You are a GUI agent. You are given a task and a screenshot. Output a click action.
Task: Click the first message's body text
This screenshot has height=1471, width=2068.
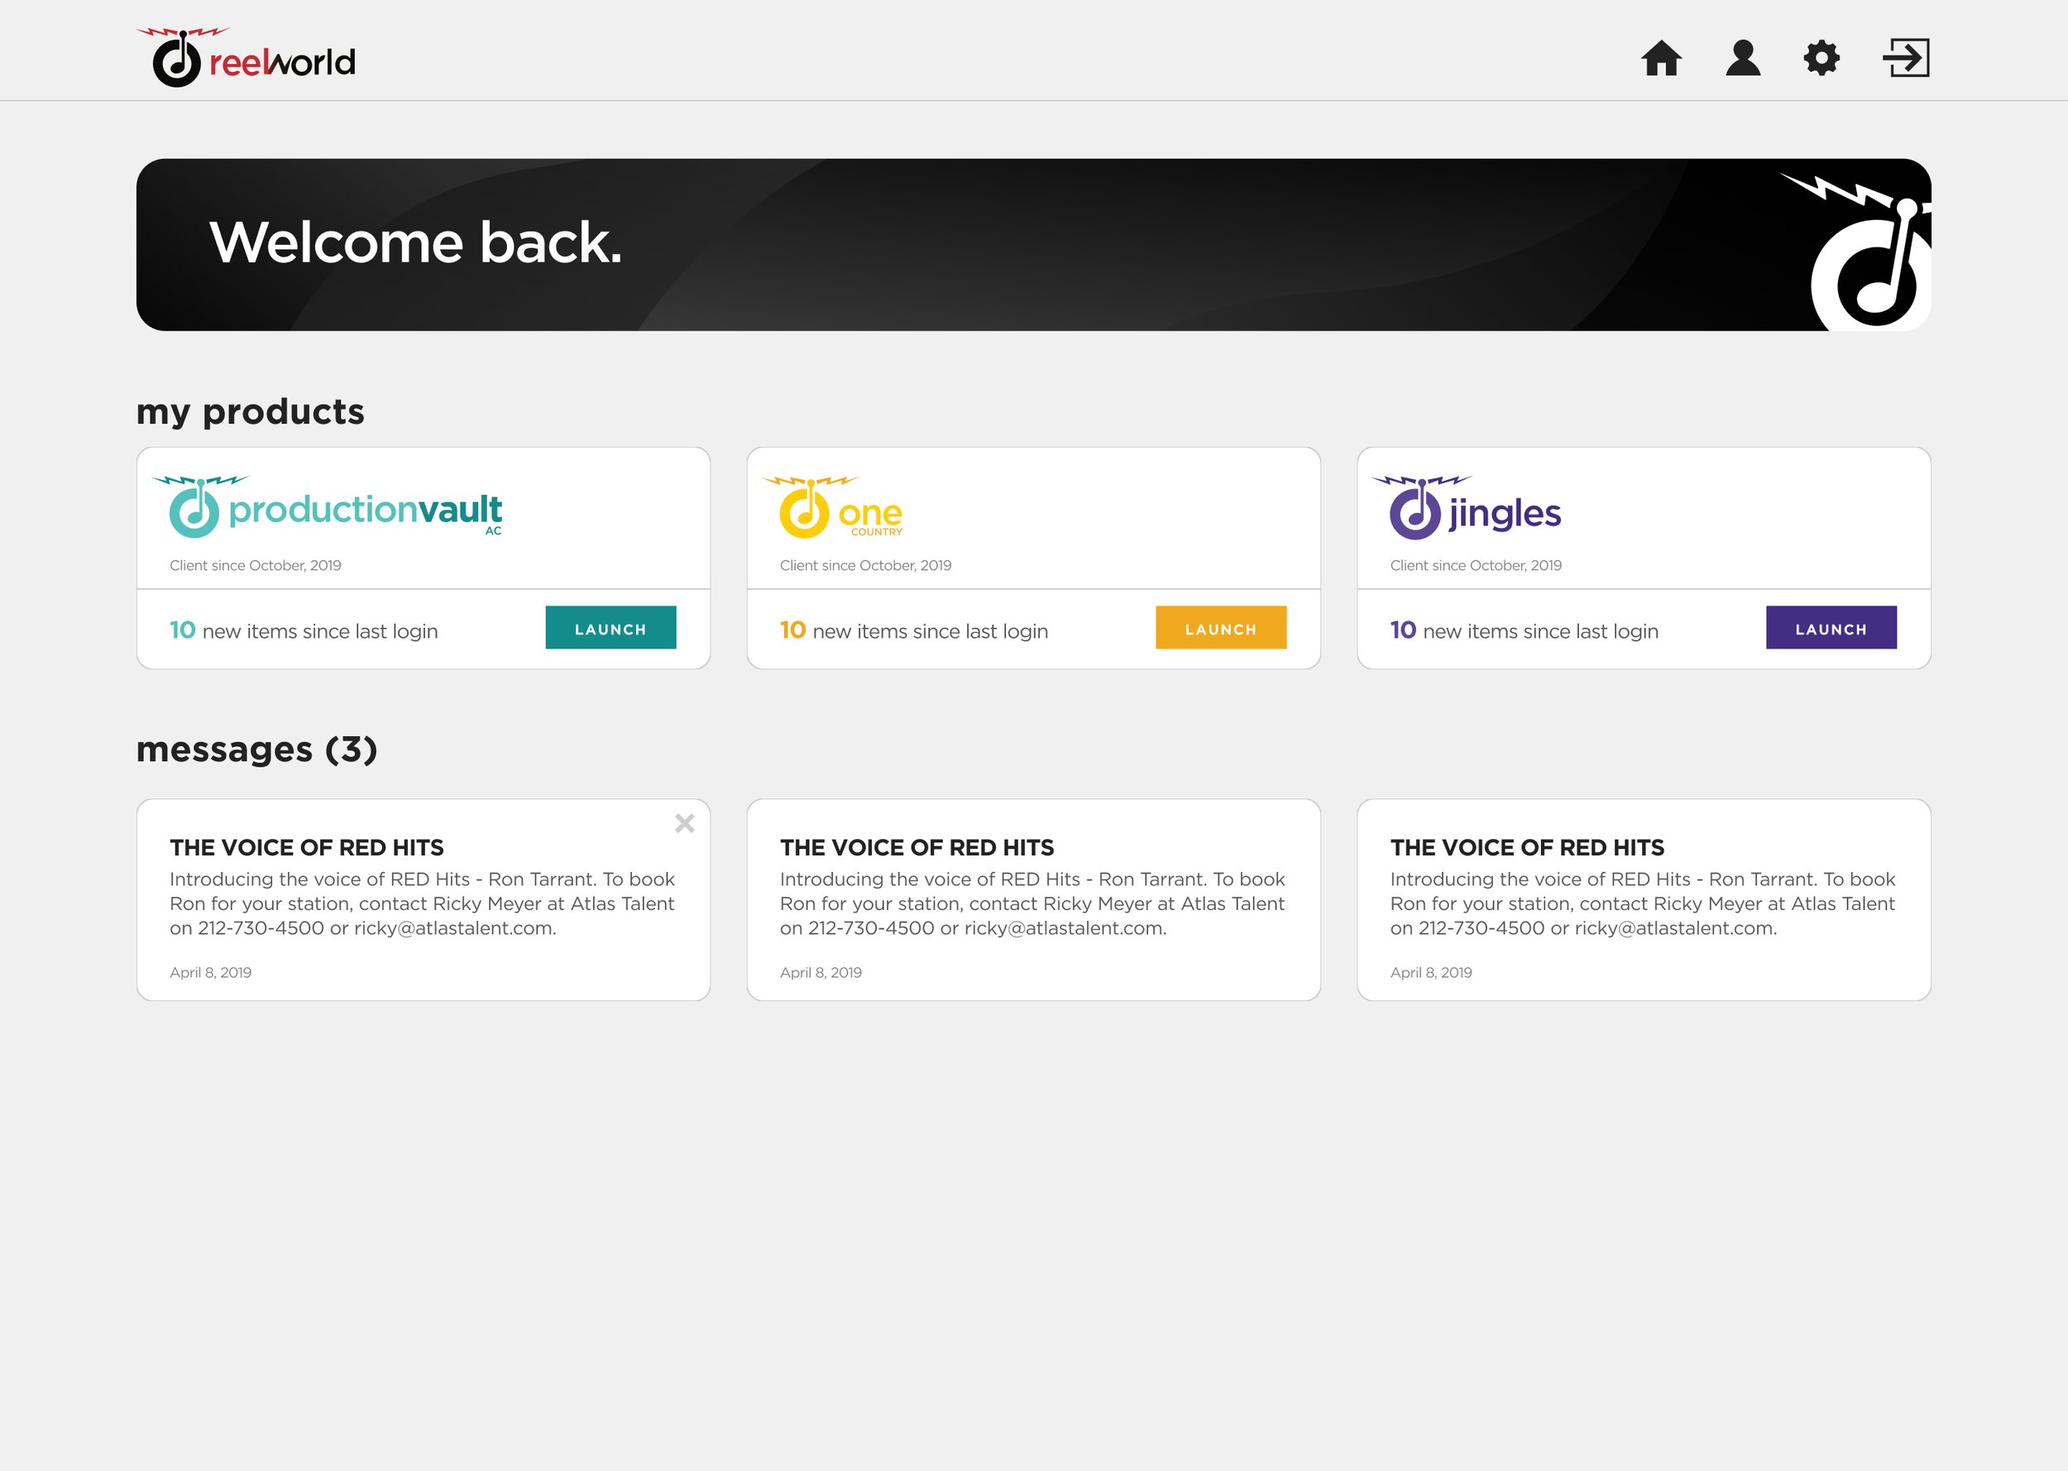pyautogui.click(x=422, y=904)
